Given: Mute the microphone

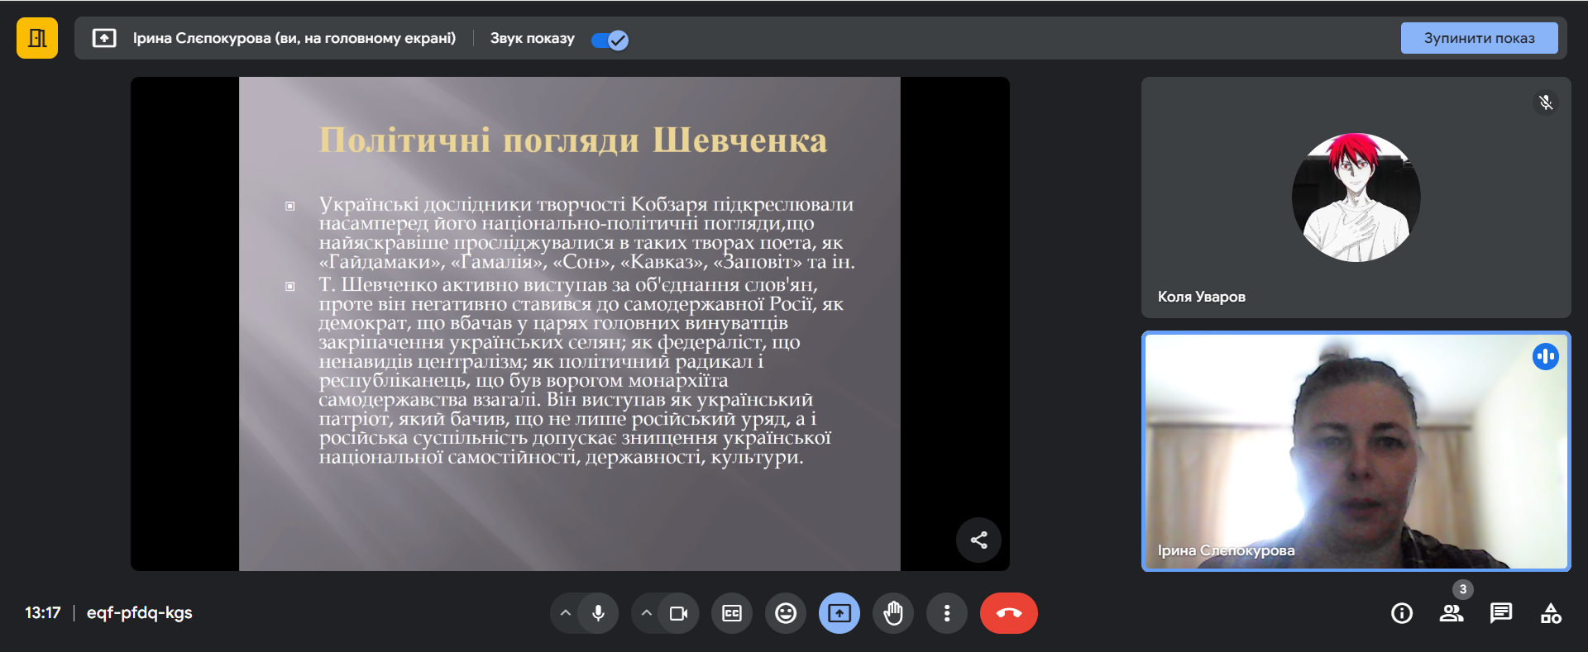Looking at the screenshot, I should [x=599, y=613].
